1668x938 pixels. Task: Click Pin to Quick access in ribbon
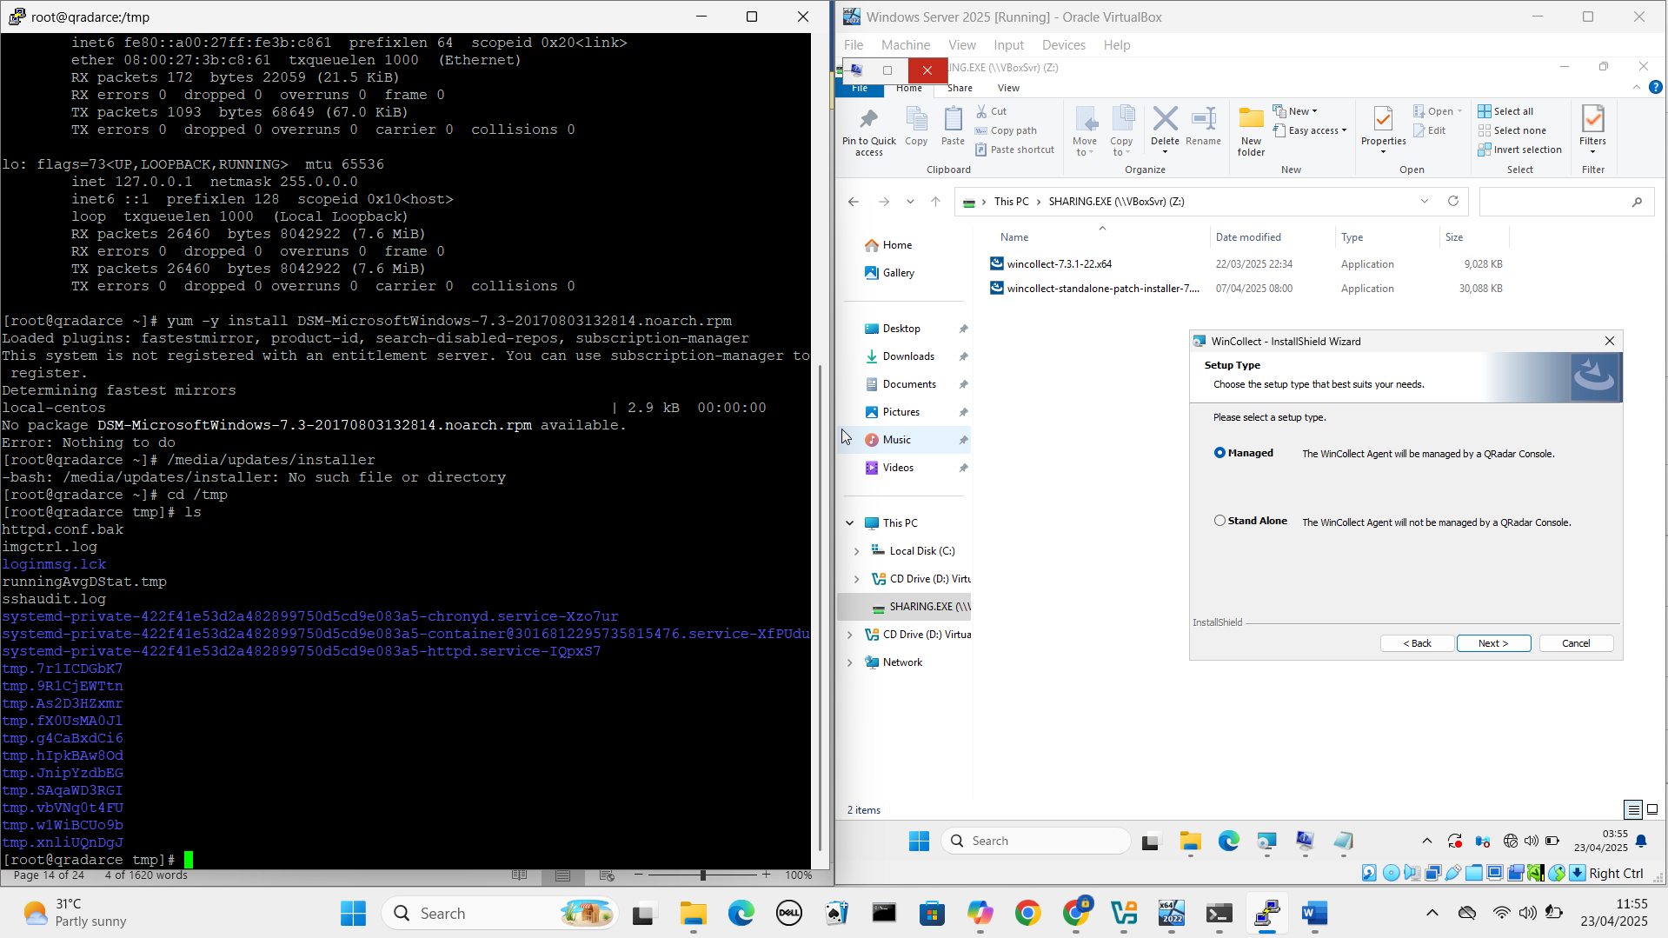point(868,131)
